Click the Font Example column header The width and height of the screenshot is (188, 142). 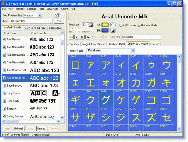[45, 33]
